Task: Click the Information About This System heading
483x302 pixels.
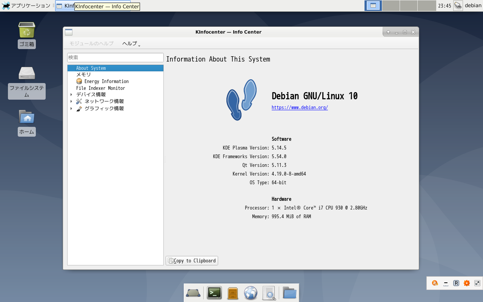Action: 218,59
